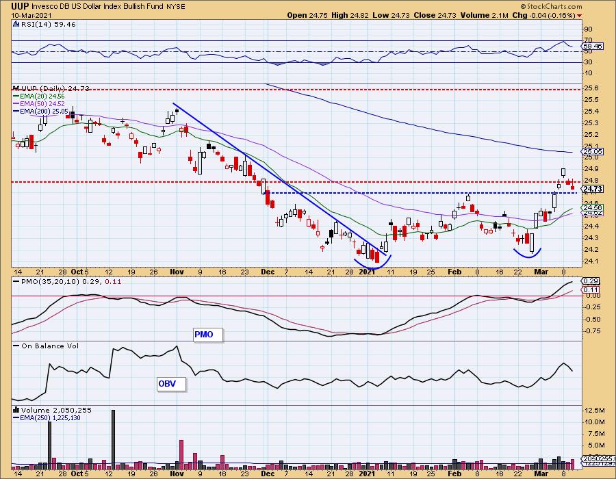Click the EMA(200) 25.05 legend entry
Image resolution: width=616 pixels, height=479 pixels.
point(40,111)
